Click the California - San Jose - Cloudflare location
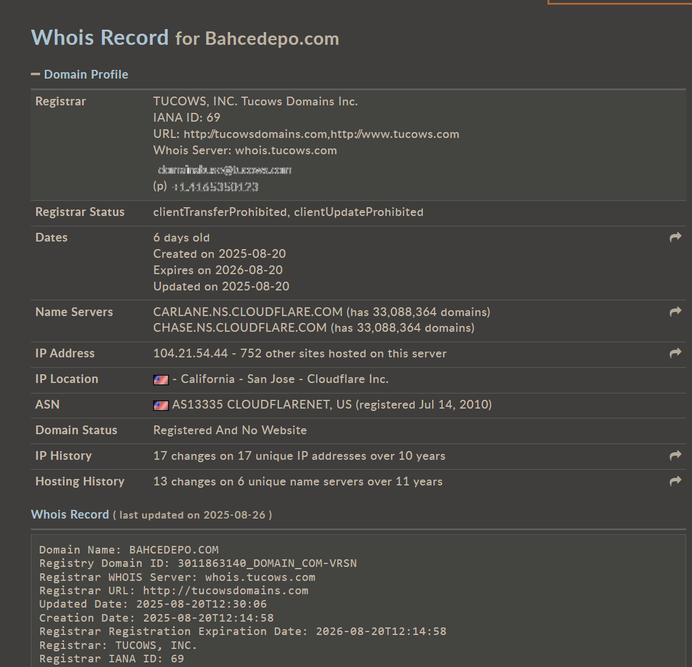This screenshot has height=667, width=692. (x=285, y=379)
